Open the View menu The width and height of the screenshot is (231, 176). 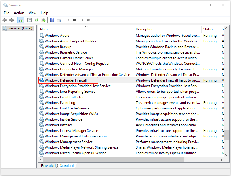(32, 13)
